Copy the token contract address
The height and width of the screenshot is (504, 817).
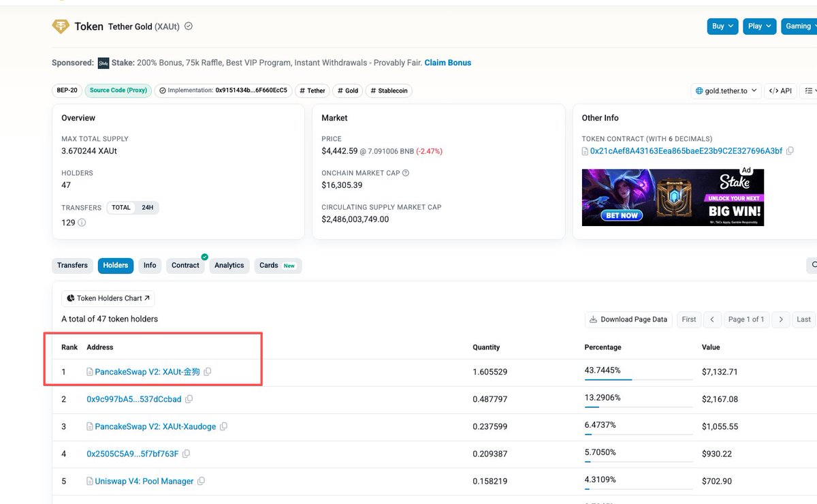coord(790,151)
